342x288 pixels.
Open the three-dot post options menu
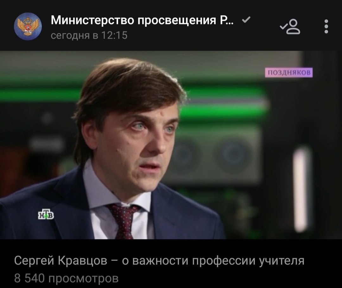pos(326,26)
